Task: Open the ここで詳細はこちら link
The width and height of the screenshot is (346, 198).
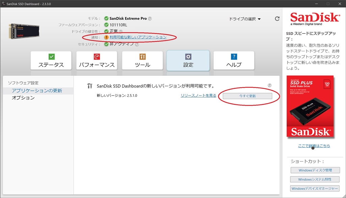Action: [x=314, y=146]
